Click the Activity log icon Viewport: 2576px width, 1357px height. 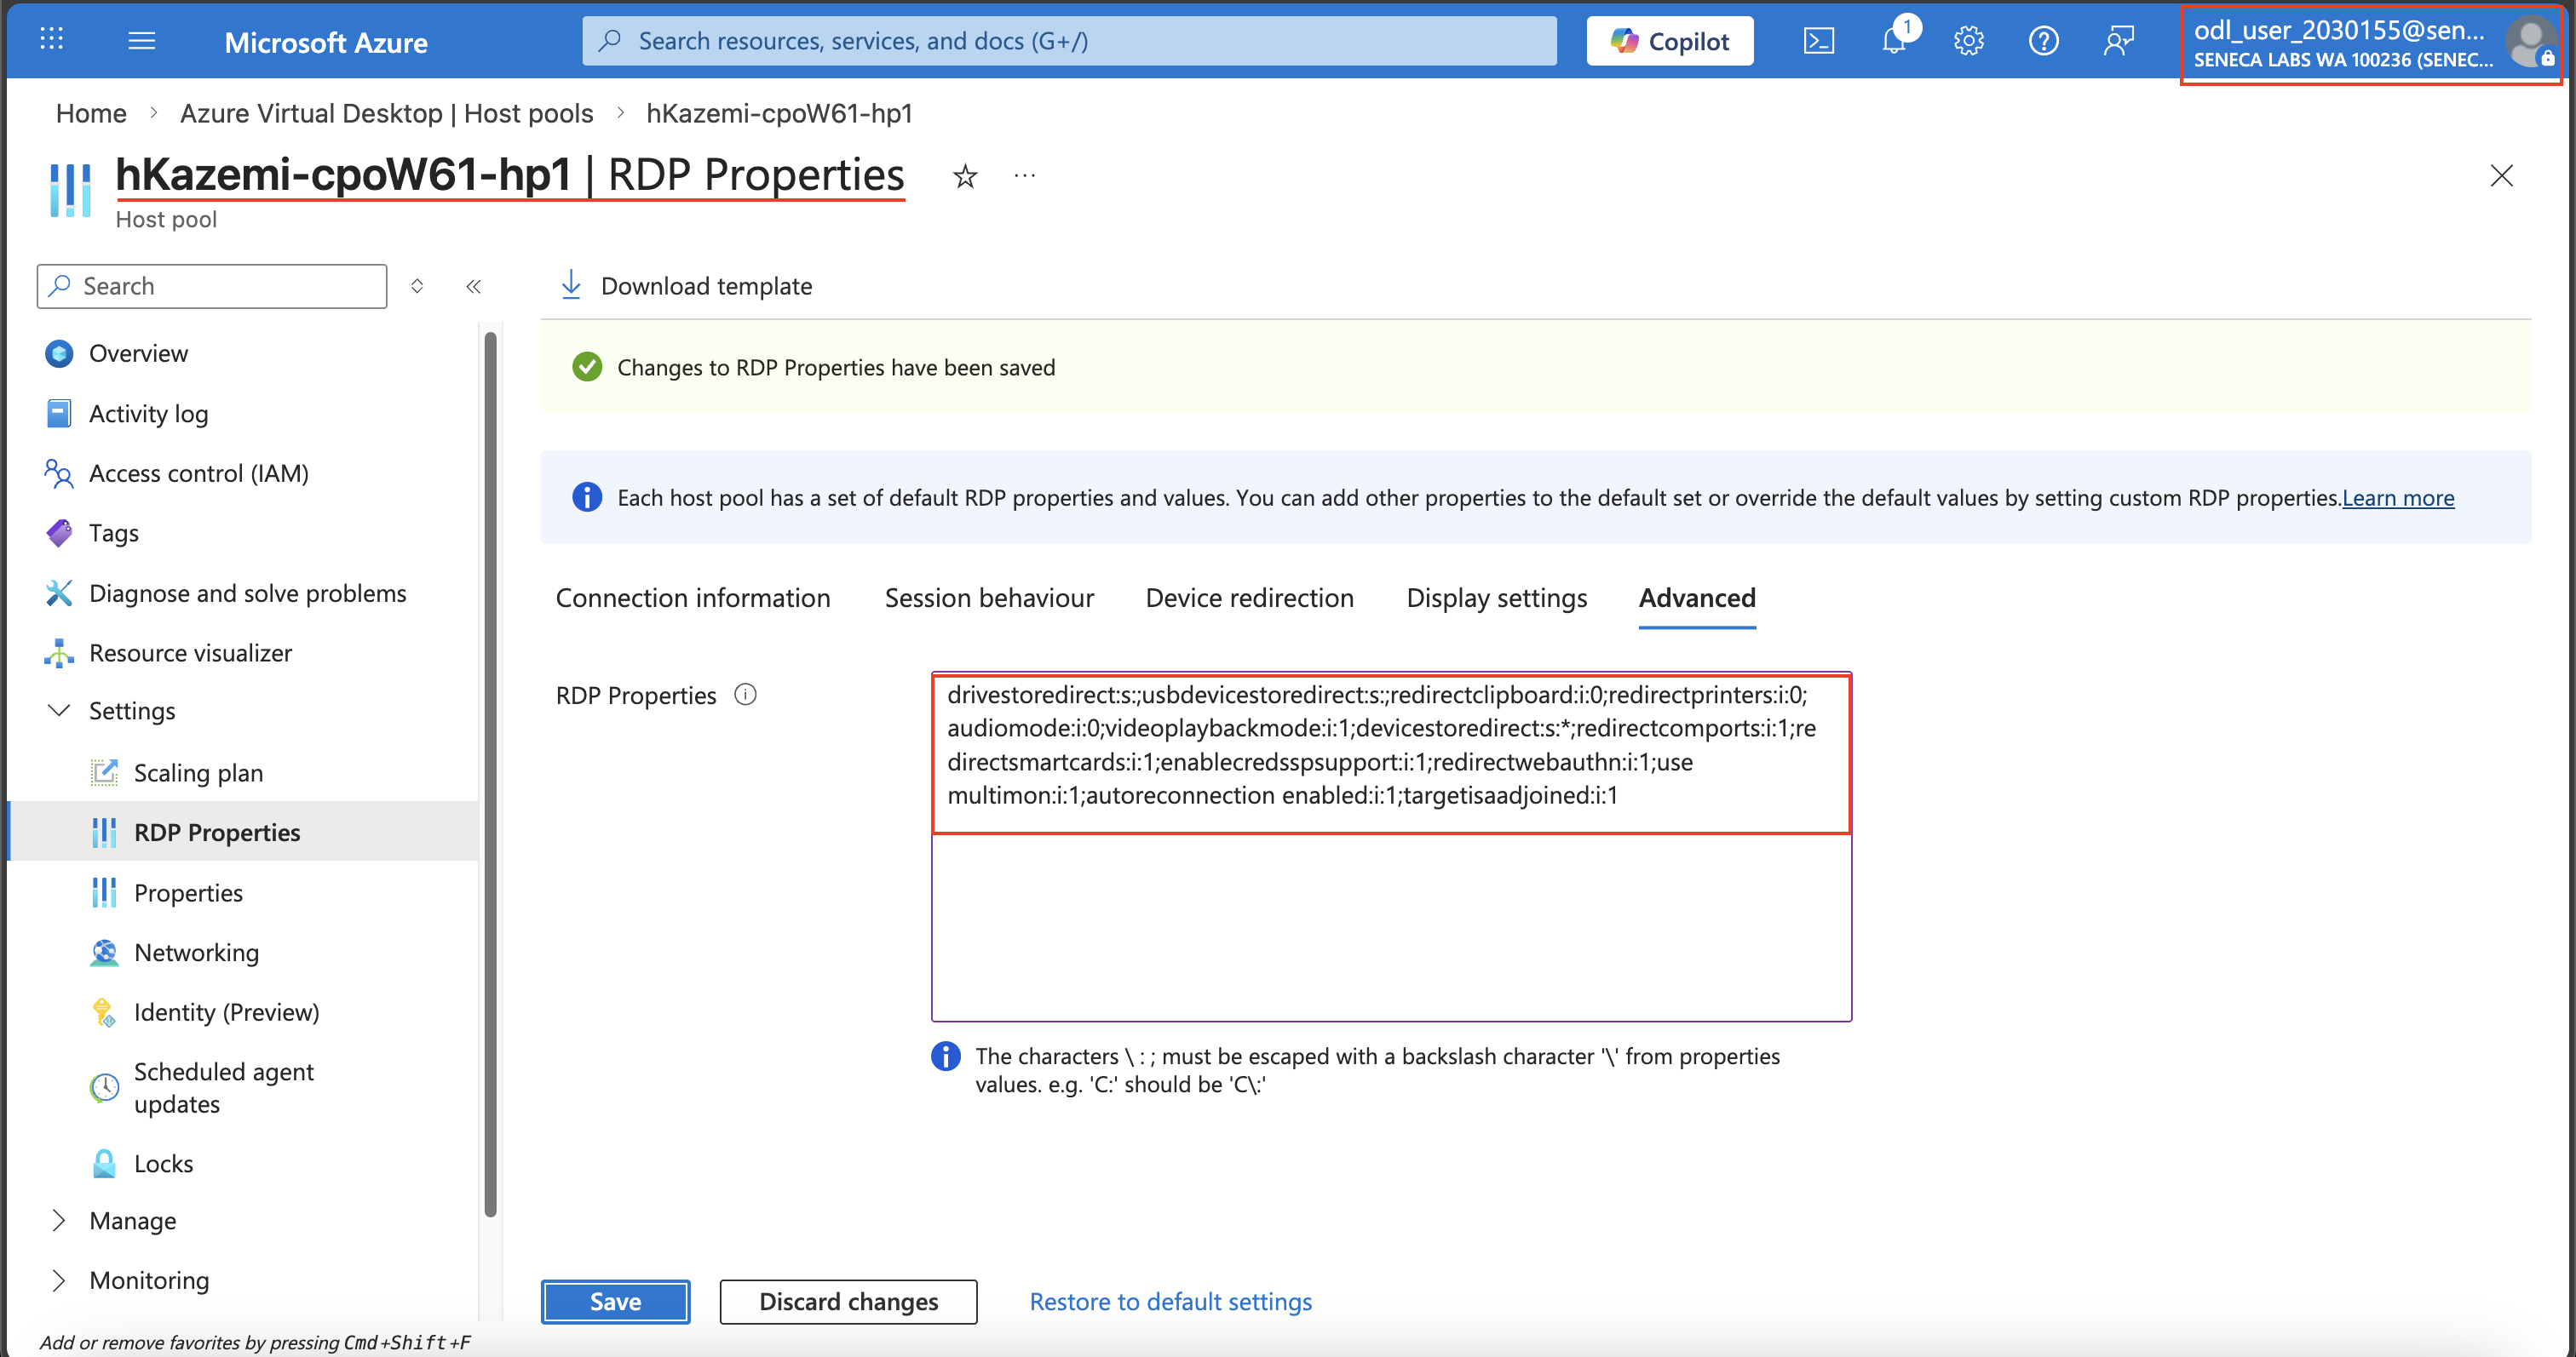(59, 413)
